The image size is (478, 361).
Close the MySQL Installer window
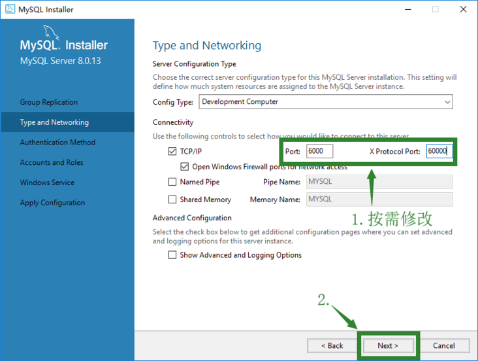pos(463,9)
